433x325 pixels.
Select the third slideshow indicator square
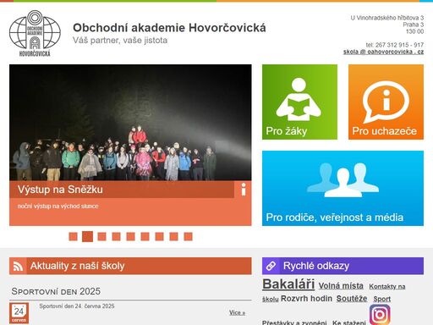(x=101, y=236)
